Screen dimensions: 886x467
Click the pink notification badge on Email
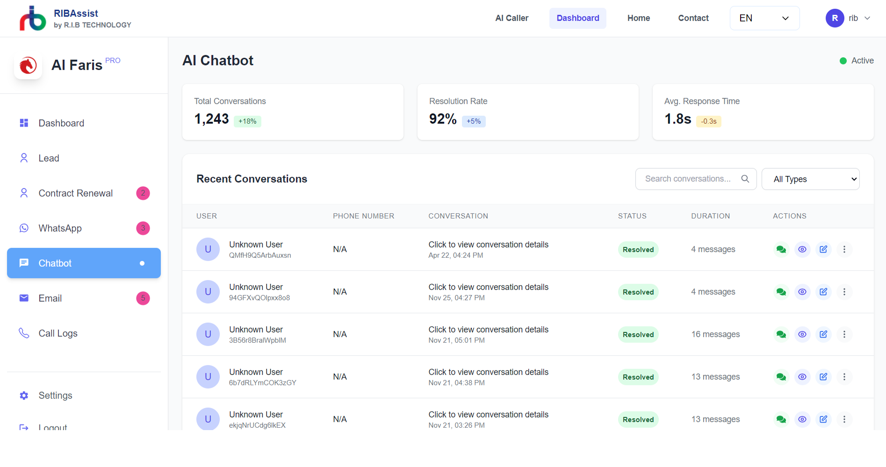coord(143,298)
